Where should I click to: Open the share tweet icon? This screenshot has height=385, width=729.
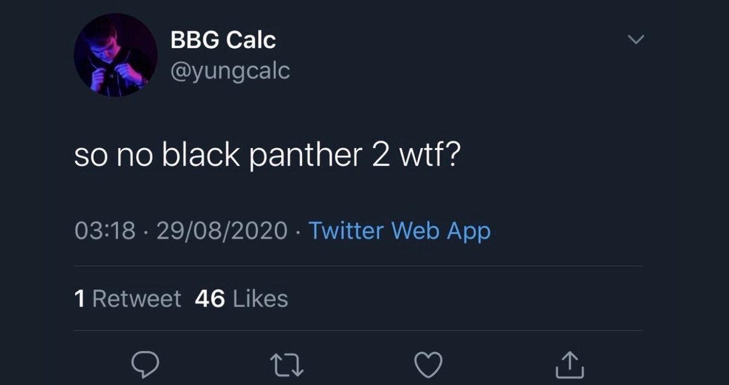[570, 364]
